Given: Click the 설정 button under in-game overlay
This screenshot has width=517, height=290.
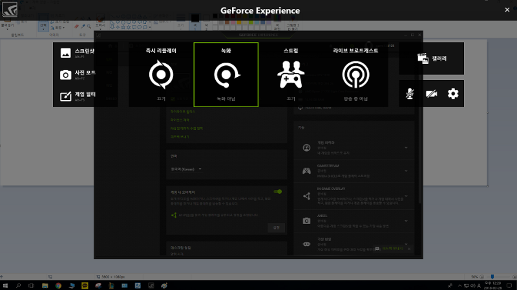Looking at the screenshot, I should pos(277,227).
